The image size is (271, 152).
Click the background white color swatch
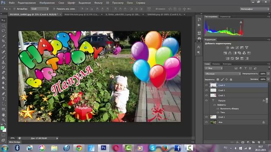tap(5, 130)
